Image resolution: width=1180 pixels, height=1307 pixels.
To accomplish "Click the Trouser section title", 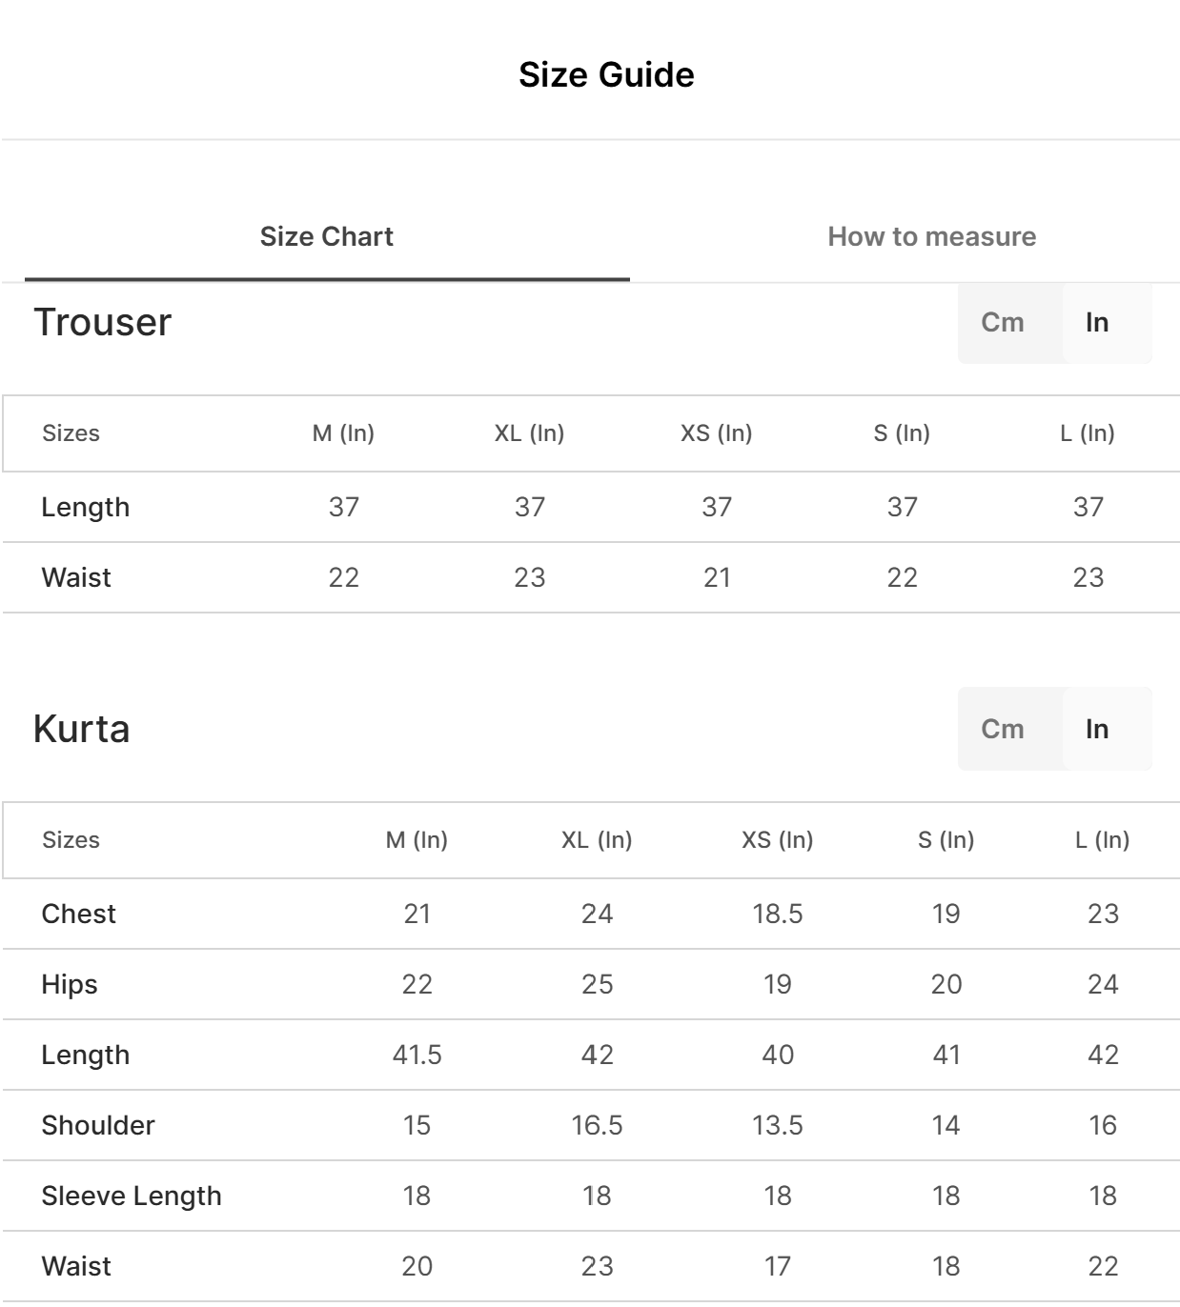I will click(103, 322).
